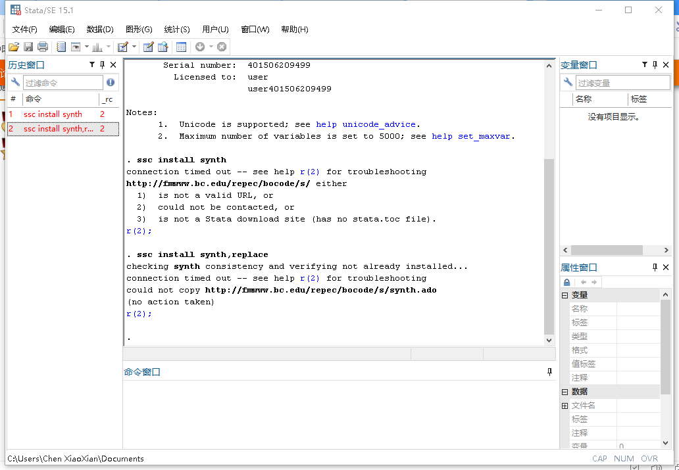Toggle filter funnel in 变量窗口 header
This screenshot has width=679, height=470.
click(x=645, y=65)
